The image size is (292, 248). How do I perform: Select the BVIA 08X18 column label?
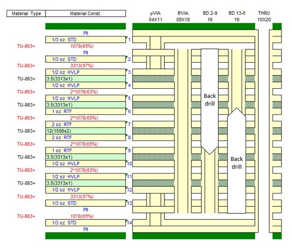(183, 17)
